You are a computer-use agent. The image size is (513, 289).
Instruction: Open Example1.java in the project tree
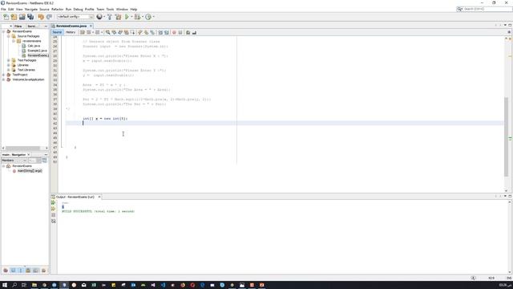37,51
